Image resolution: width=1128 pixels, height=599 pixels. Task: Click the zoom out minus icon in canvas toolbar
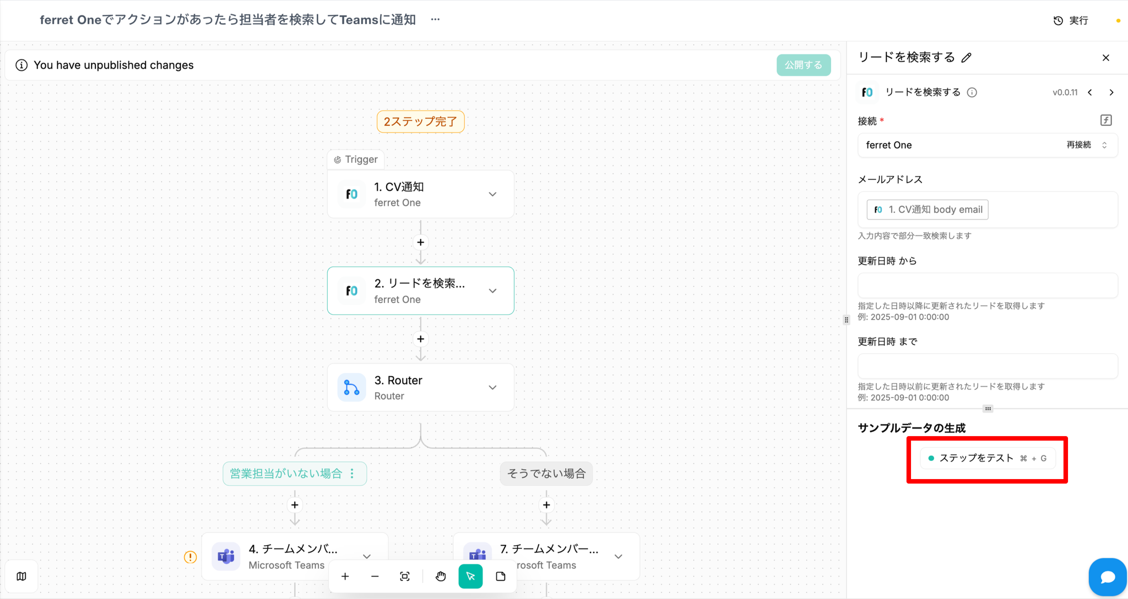tap(375, 576)
